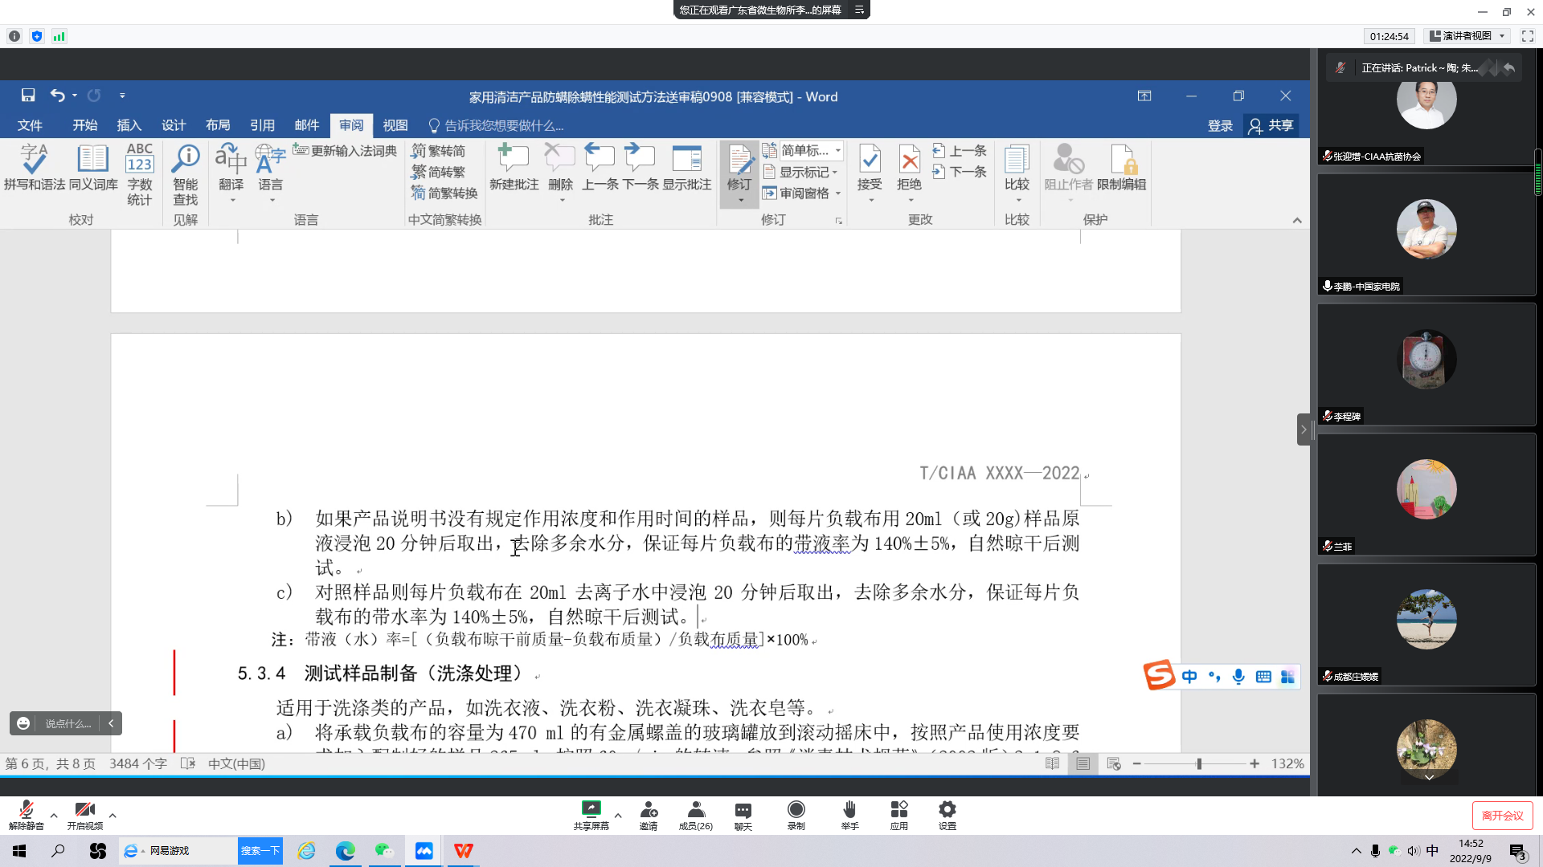The image size is (1543, 867).
Task: Click the Save icon in Word title bar
Action: [28, 96]
